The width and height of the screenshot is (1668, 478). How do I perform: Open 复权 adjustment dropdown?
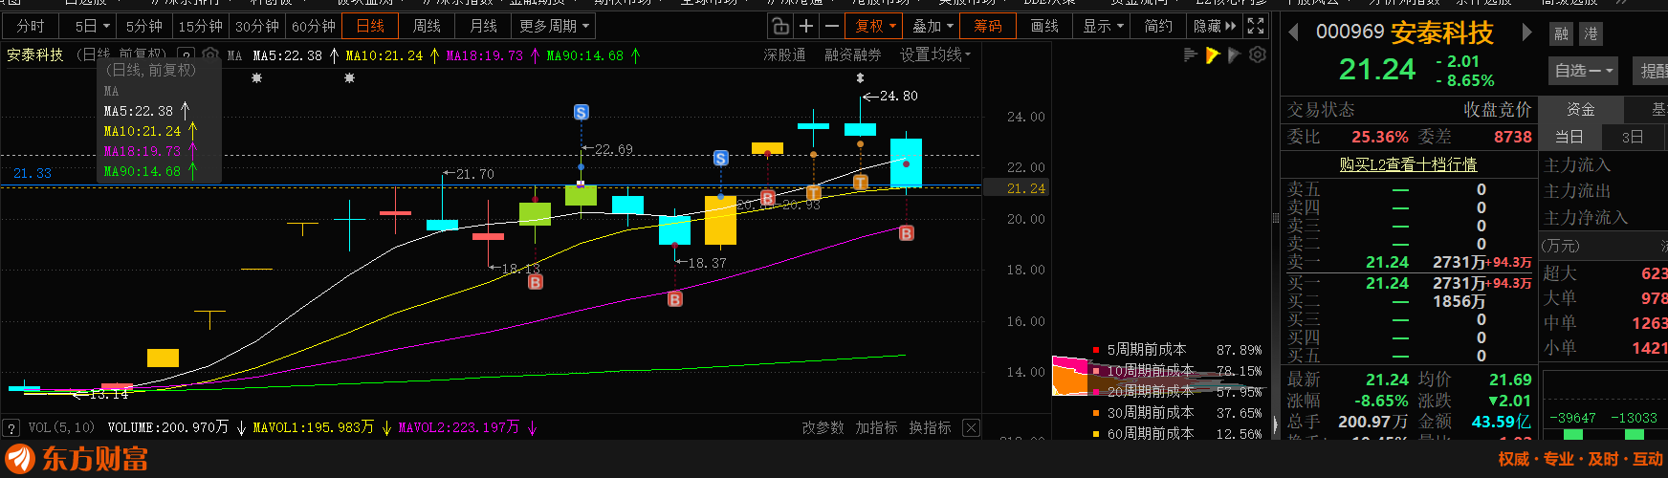click(875, 26)
